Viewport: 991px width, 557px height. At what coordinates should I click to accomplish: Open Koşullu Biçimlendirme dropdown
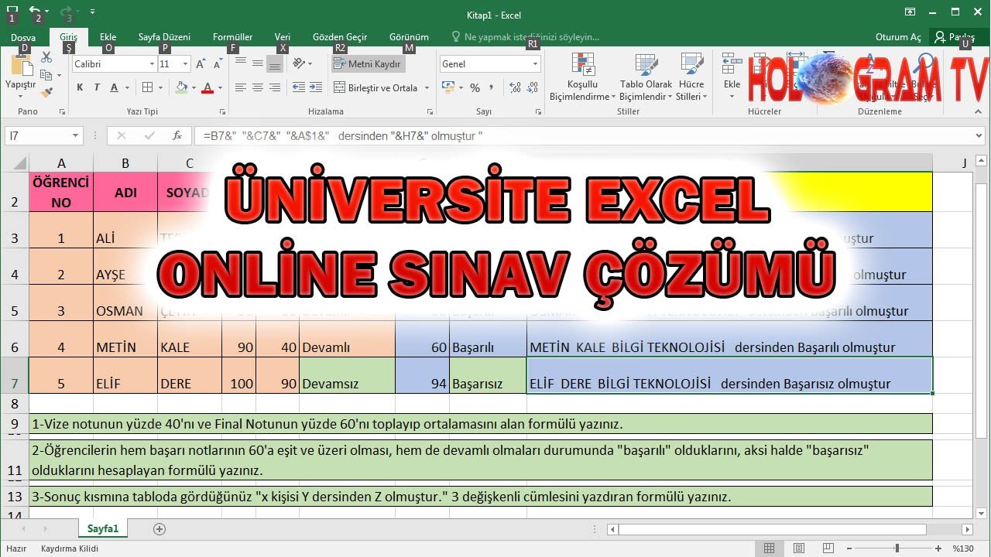click(582, 77)
